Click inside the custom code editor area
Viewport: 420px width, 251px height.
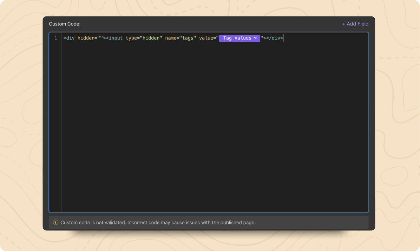tap(209, 122)
